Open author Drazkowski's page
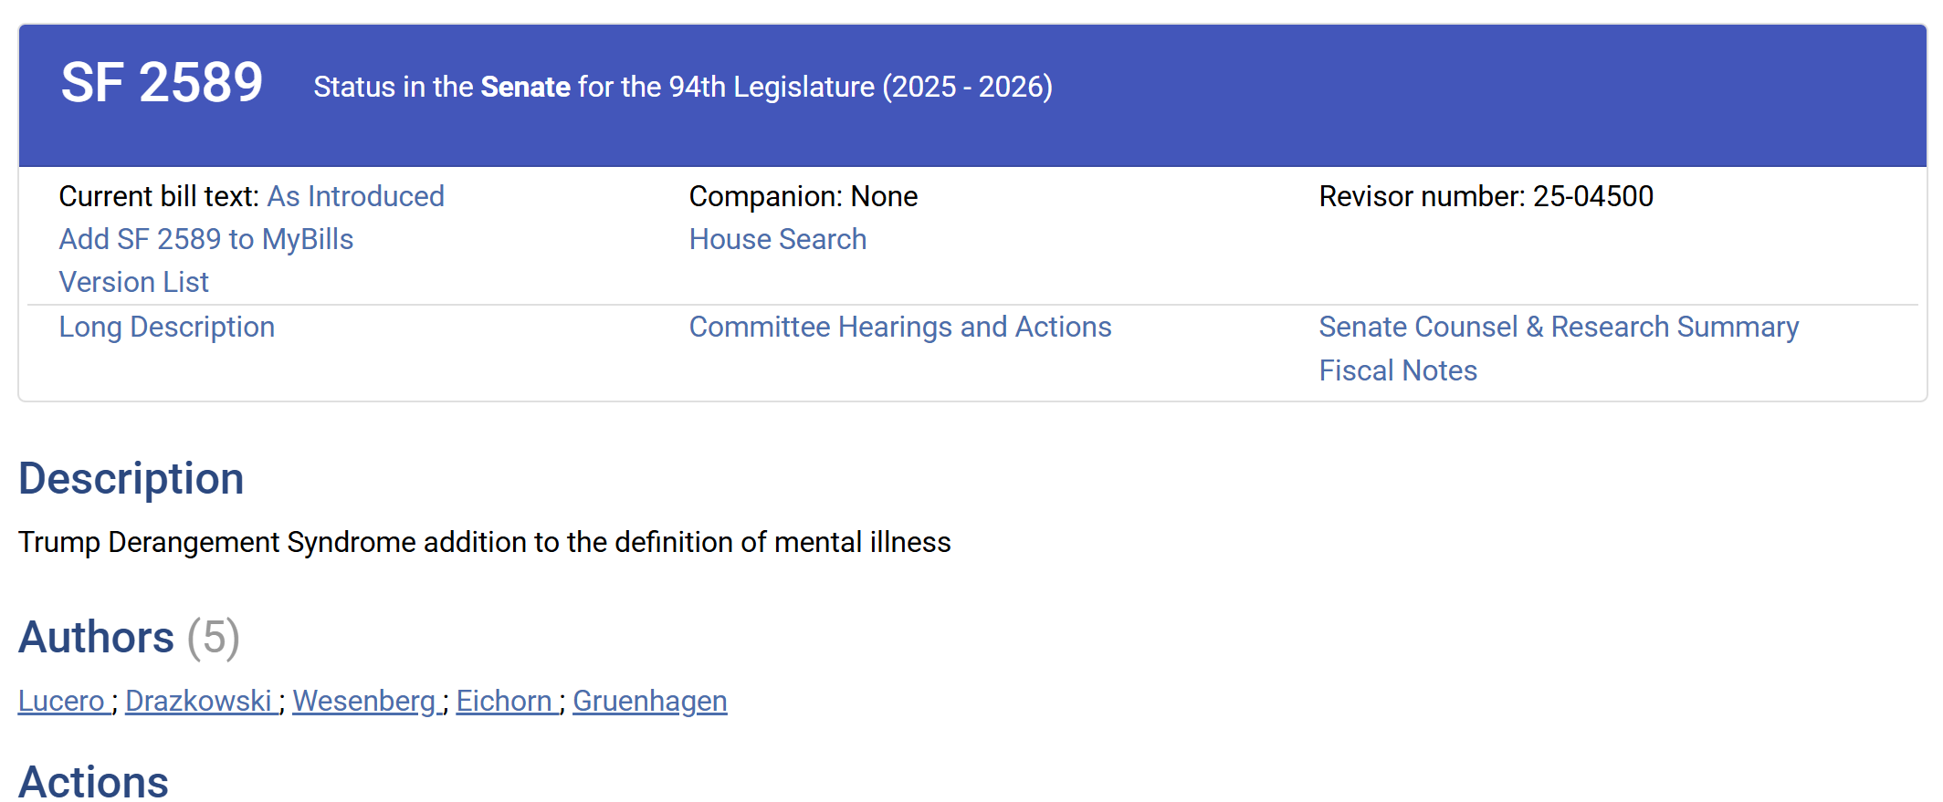 199,701
